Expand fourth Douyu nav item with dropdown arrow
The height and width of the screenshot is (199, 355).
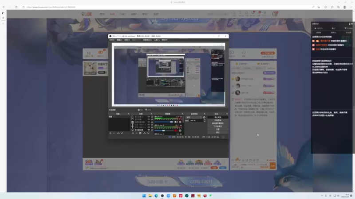point(134,14)
